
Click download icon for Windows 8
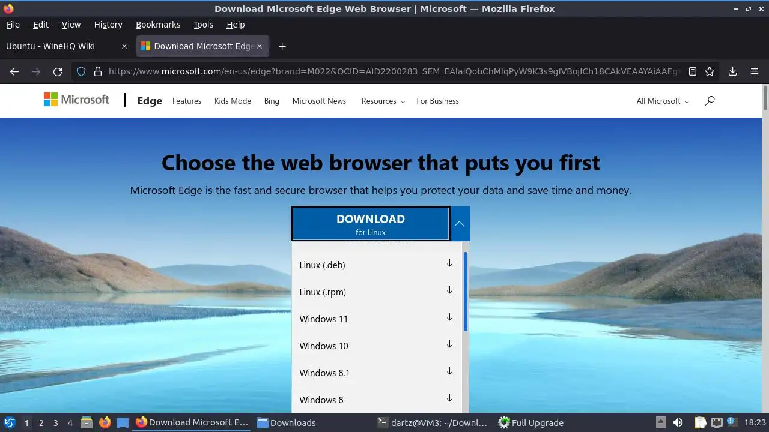(x=449, y=399)
